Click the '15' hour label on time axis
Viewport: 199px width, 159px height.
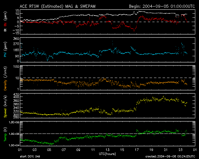click(122, 150)
